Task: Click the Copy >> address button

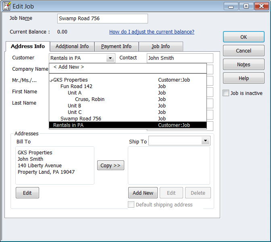Action: [110, 165]
